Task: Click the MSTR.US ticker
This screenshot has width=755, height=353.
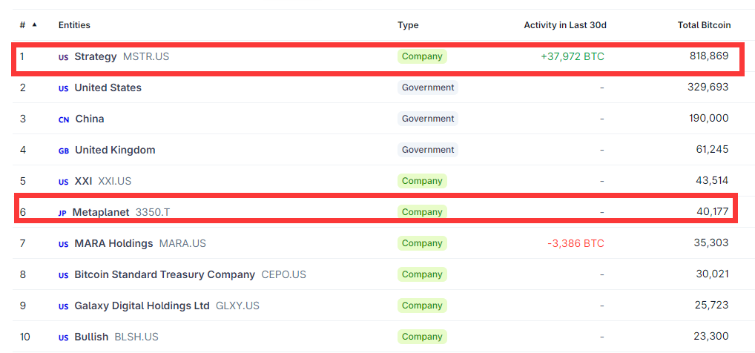Action: [x=146, y=57]
